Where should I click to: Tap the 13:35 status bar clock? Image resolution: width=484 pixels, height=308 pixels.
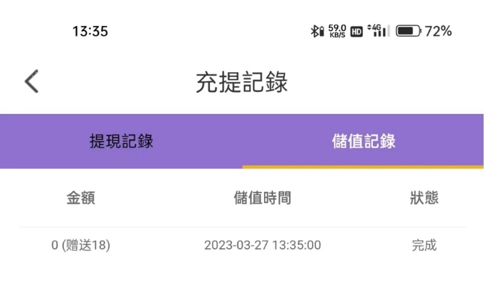[90, 31]
